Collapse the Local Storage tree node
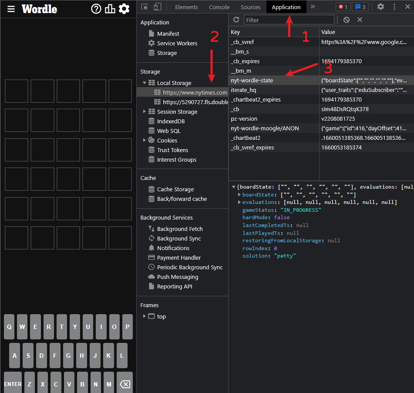The height and width of the screenshot is (393, 414). pos(145,83)
